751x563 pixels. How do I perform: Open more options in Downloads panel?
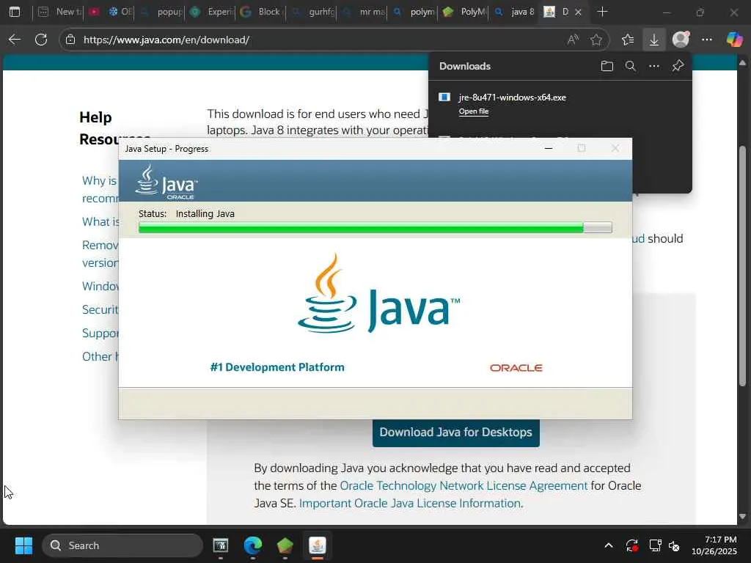653,66
